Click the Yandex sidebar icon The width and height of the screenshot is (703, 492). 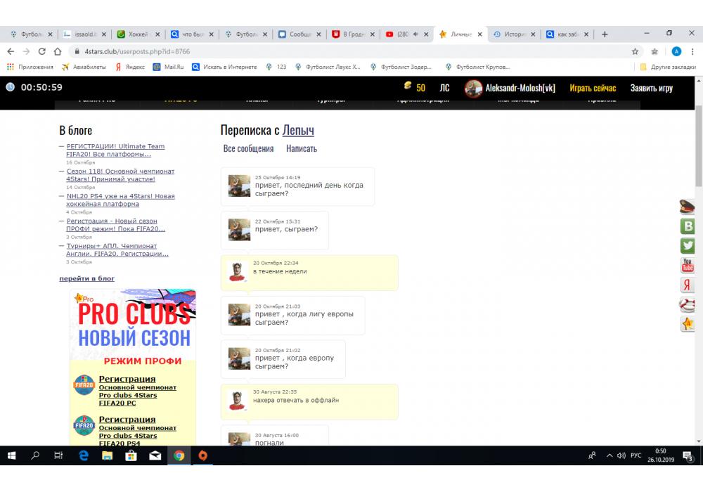click(688, 285)
